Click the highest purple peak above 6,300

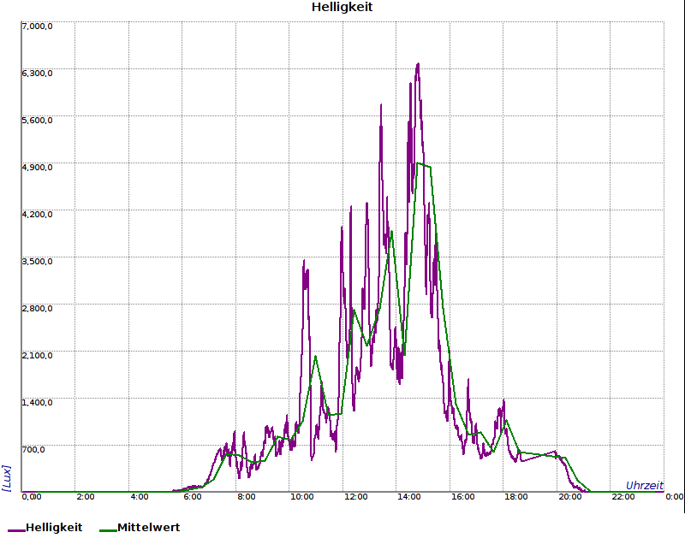[x=418, y=65]
